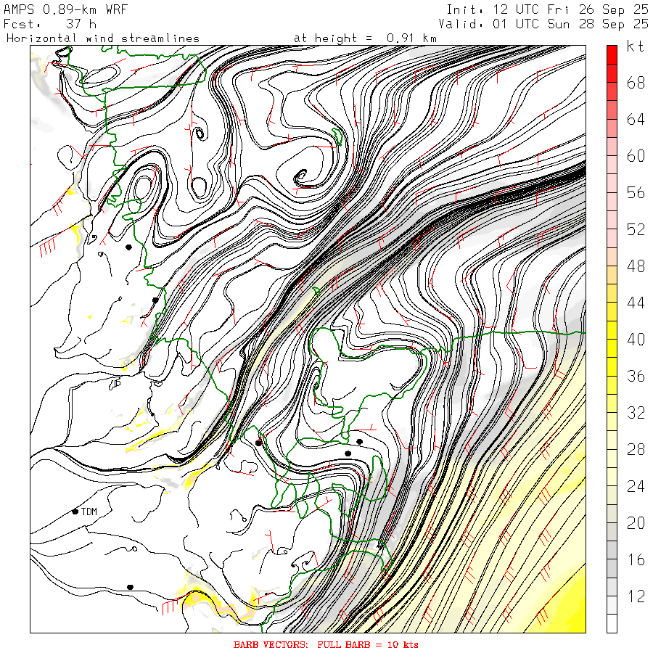Click the 44 value on the color scale

pyautogui.click(x=636, y=303)
